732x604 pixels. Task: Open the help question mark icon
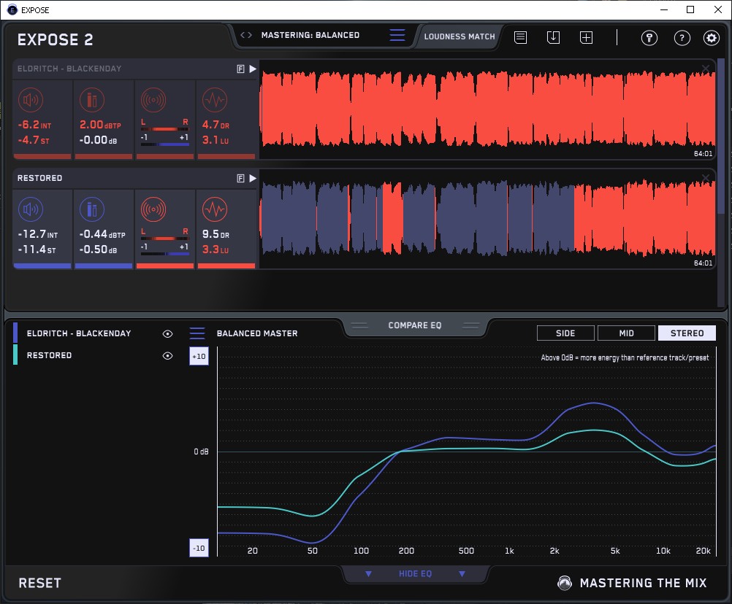click(682, 38)
